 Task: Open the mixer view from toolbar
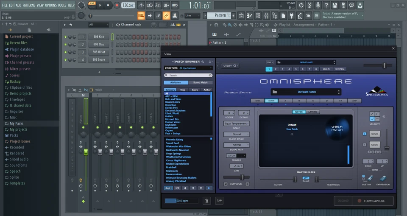click(x=266, y=16)
